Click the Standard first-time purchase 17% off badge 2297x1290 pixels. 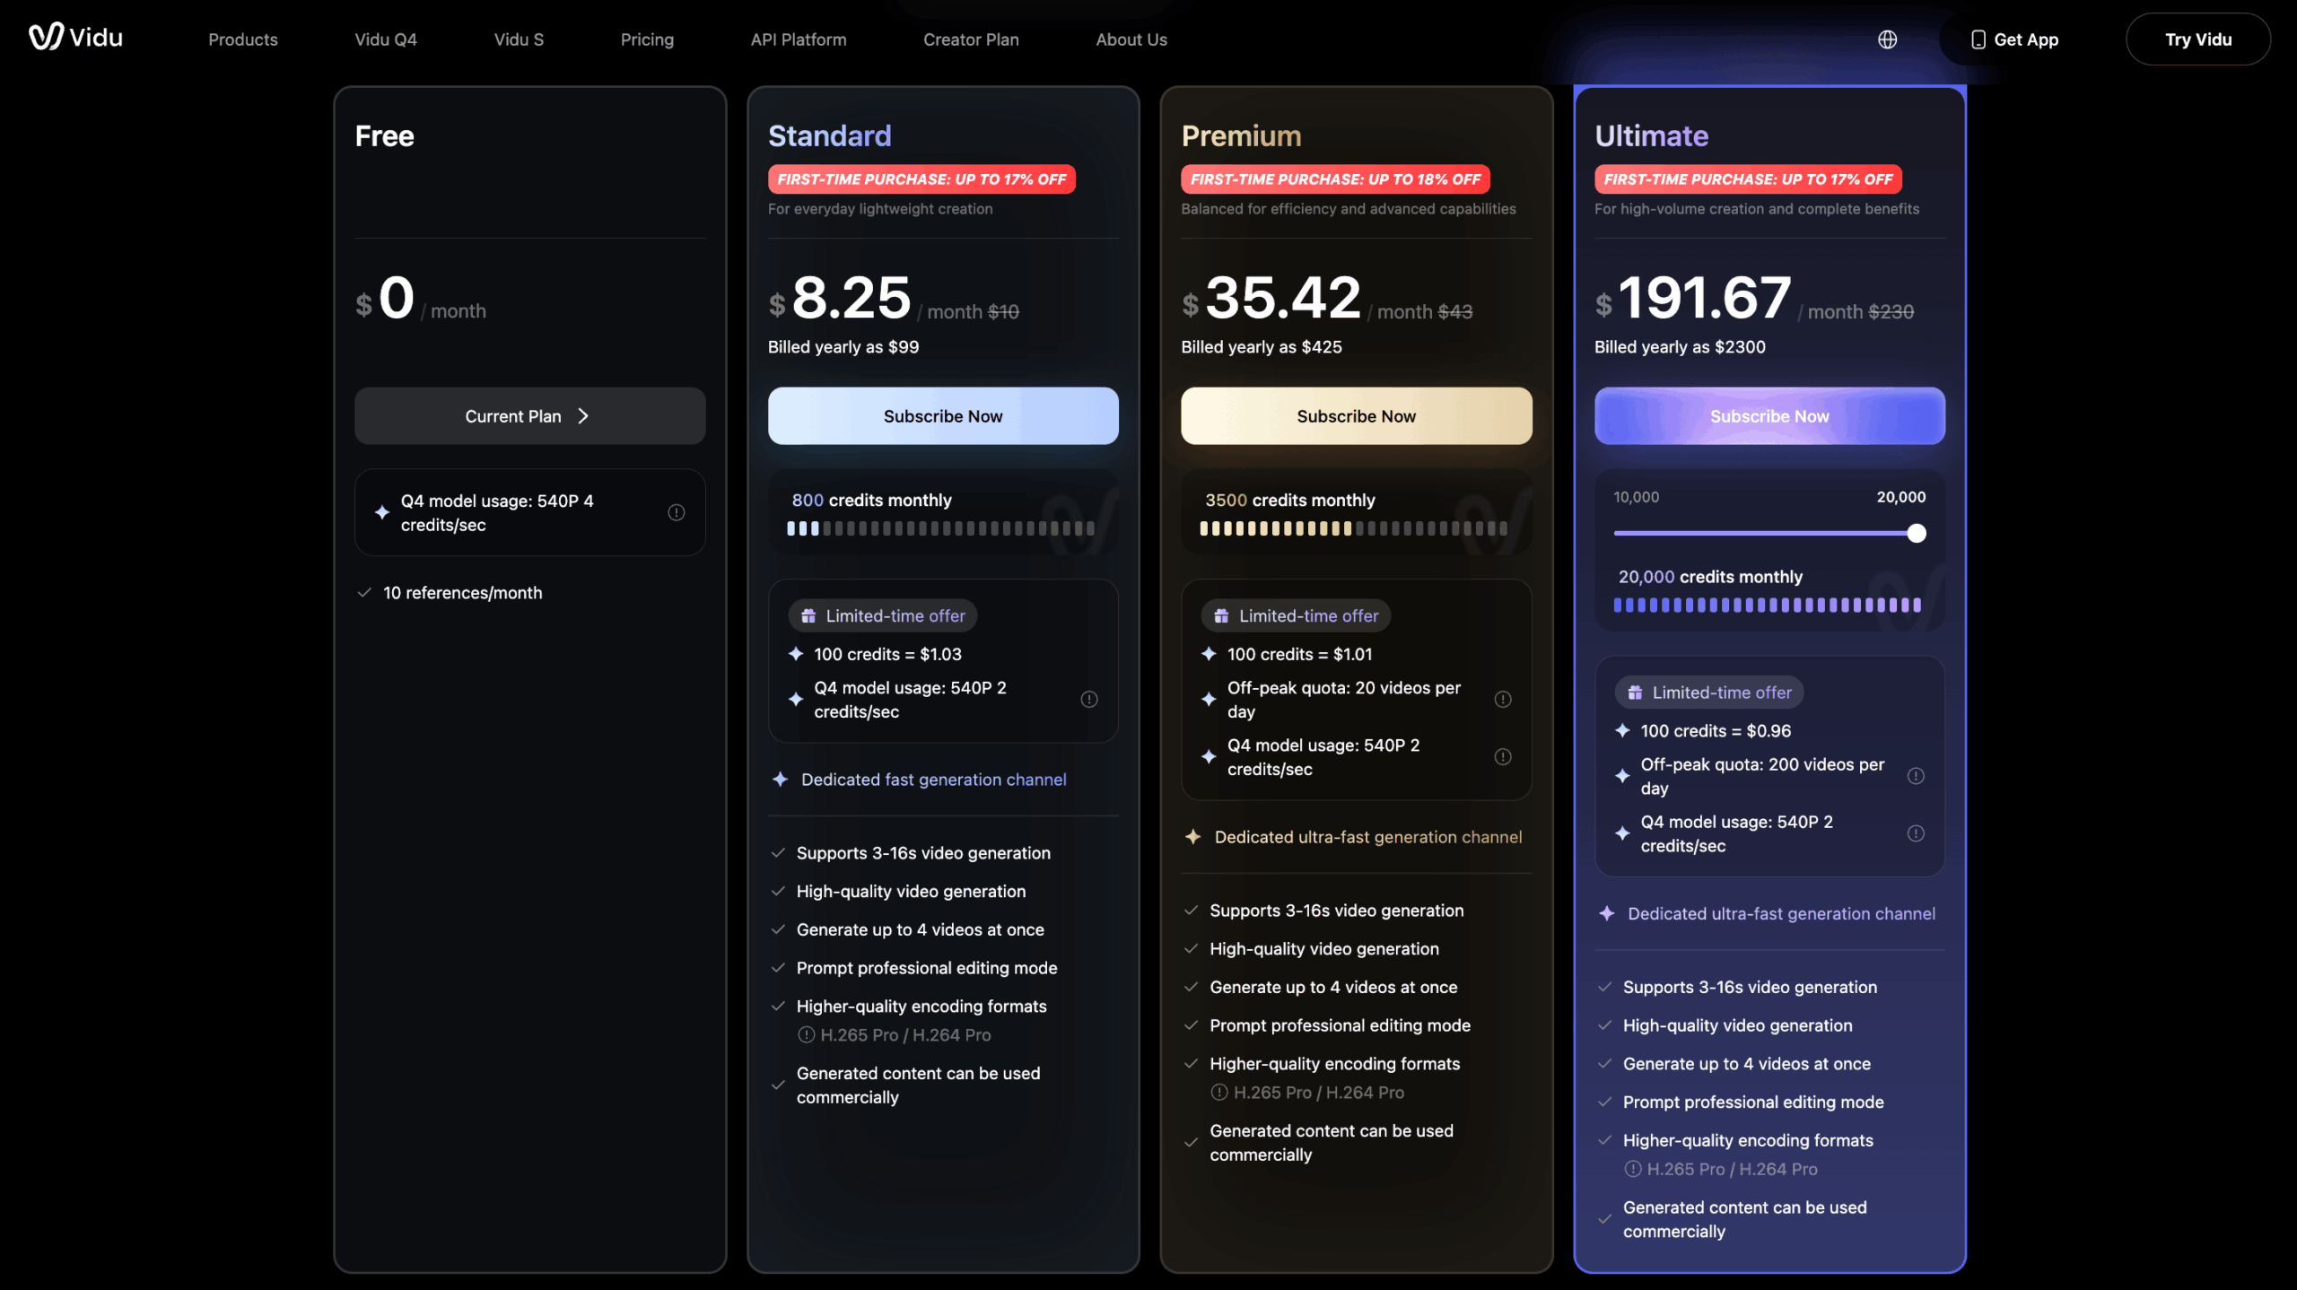921,179
